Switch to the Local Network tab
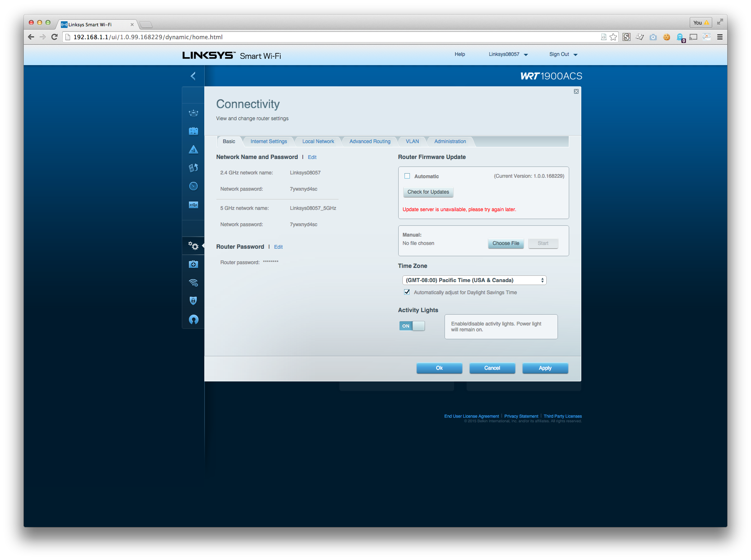This screenshot has height=560, width=751. tap(318, 141)
